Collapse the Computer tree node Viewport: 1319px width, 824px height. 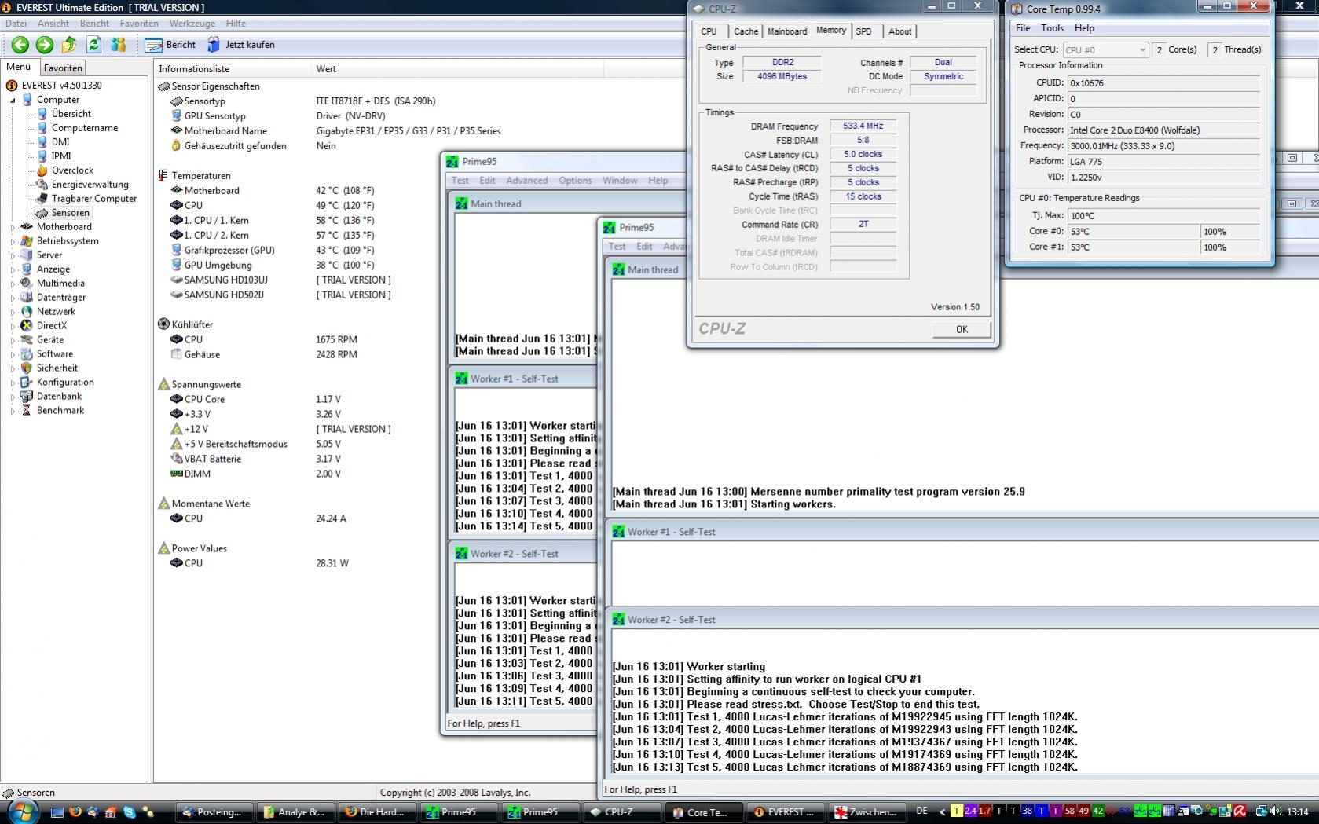(x=13, y=101)
